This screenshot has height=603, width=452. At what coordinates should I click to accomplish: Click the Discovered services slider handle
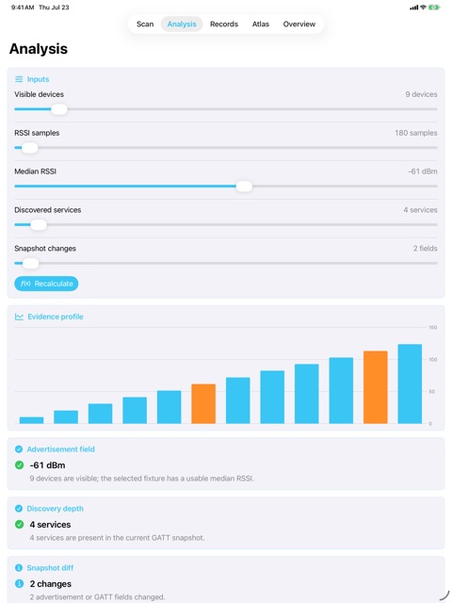click(x=39, y=225)
